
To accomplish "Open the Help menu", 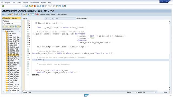I will tap(50, 3).
